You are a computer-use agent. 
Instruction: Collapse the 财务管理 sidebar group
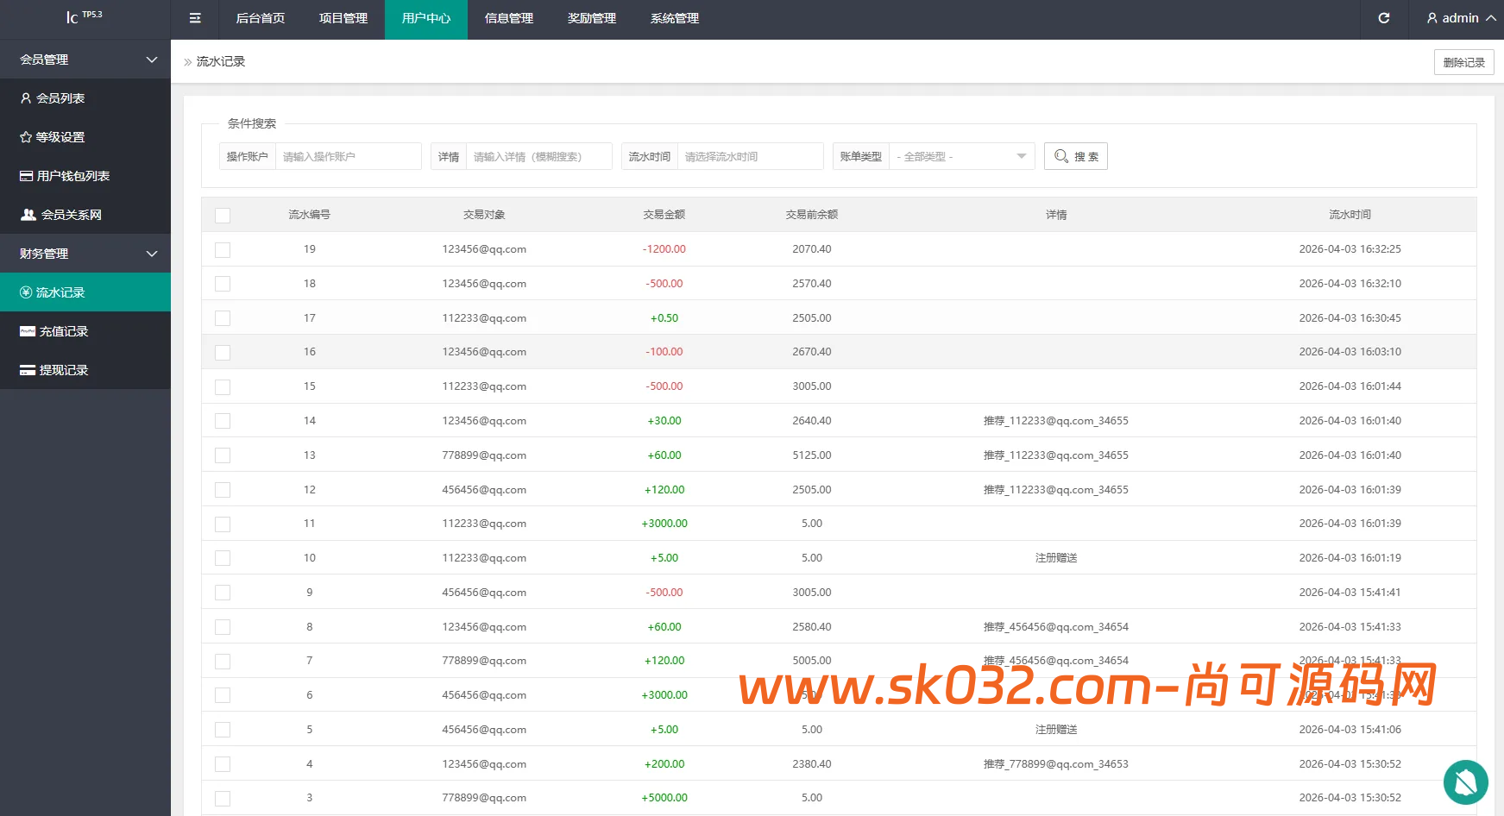[85, 254]
